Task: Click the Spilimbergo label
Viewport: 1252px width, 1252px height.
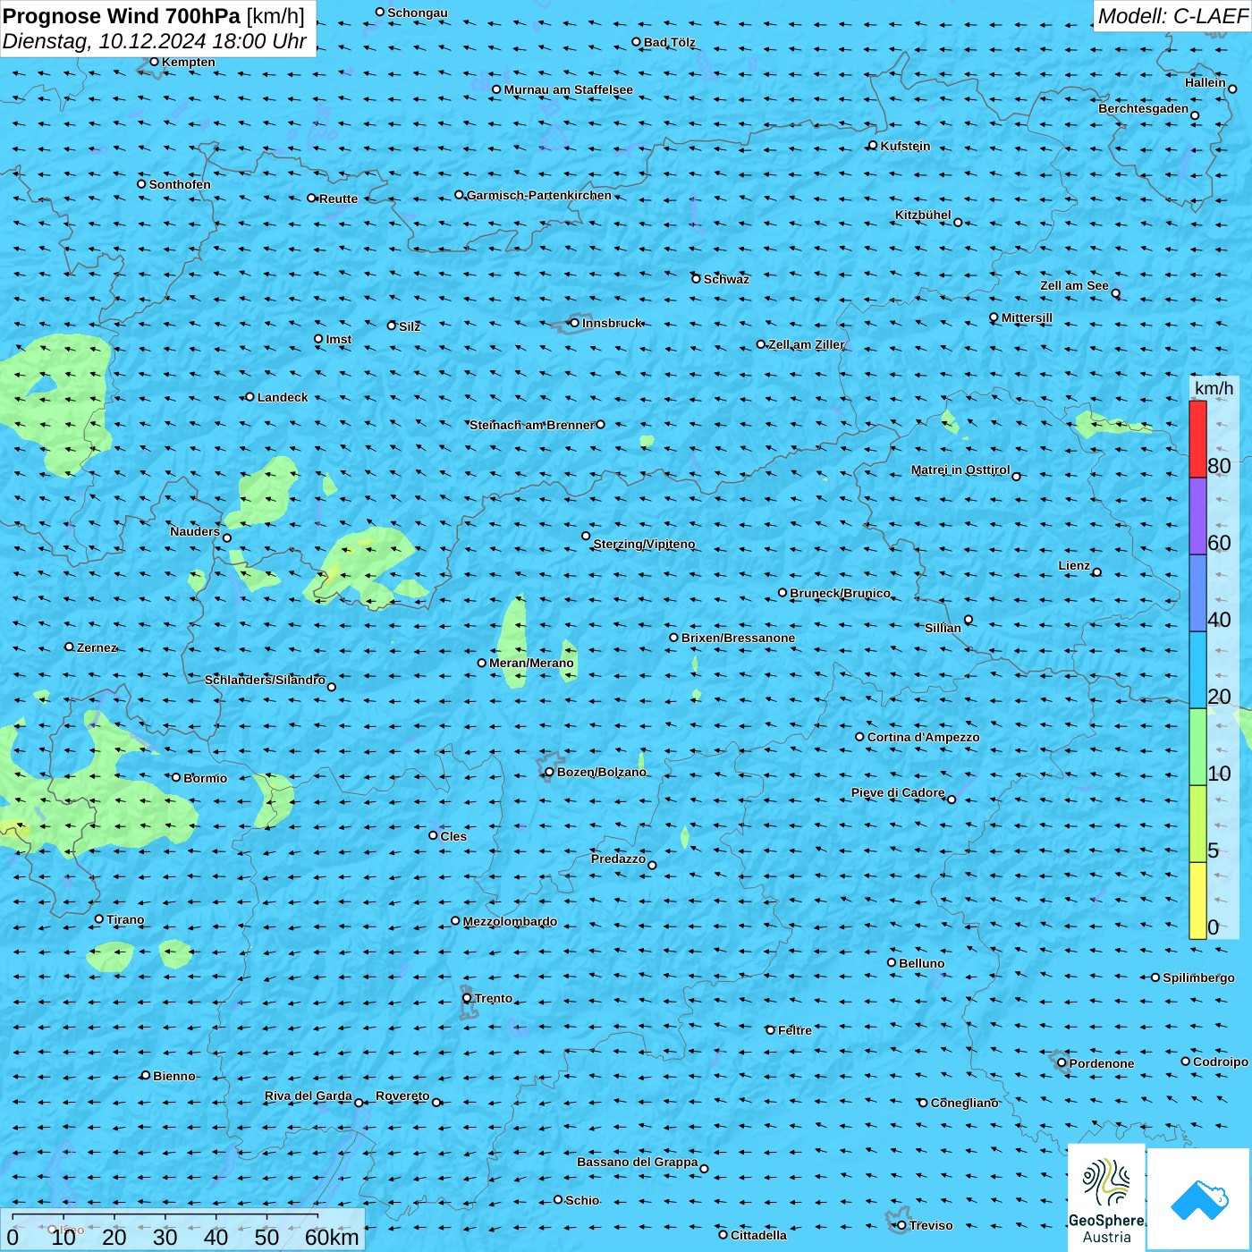Action: (x=1198, y=977)
